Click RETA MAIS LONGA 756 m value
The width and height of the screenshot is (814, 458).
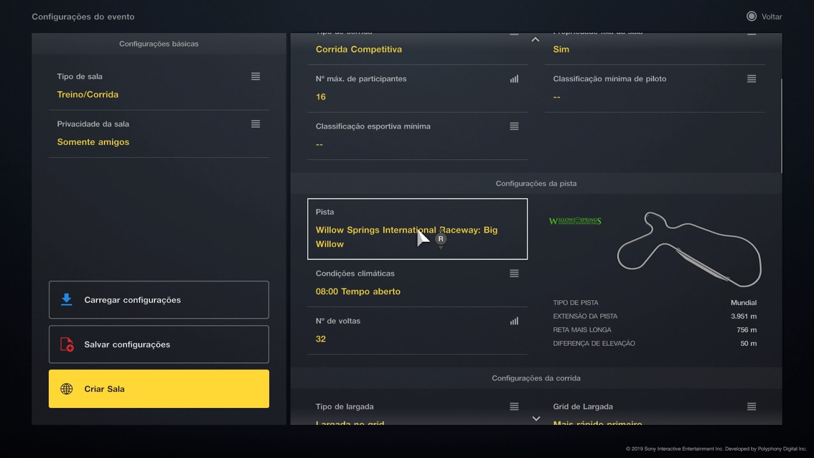tap(746, 330)
